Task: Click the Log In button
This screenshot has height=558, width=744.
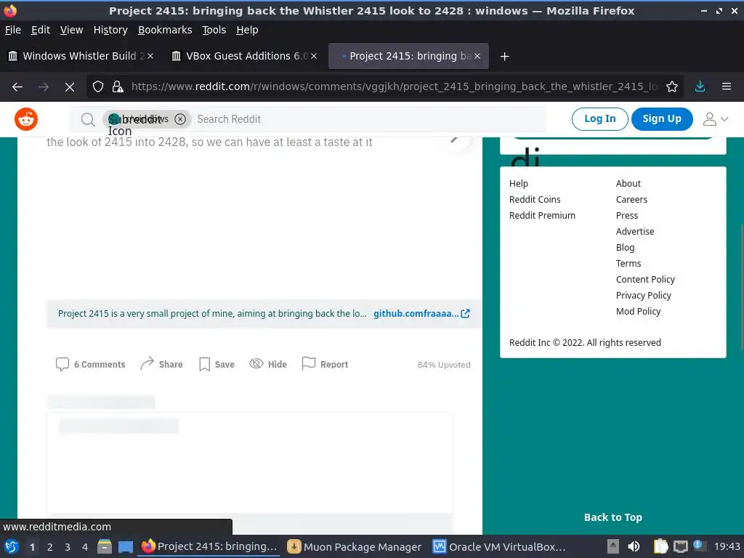Action: [599, 119]
